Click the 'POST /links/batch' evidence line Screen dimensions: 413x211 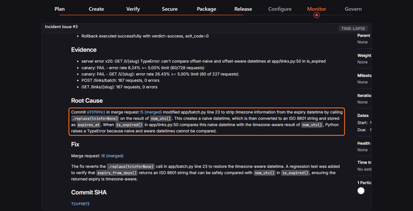coord(120,80)
